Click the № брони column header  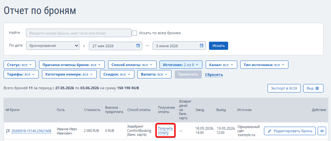(x=13, y=110)
